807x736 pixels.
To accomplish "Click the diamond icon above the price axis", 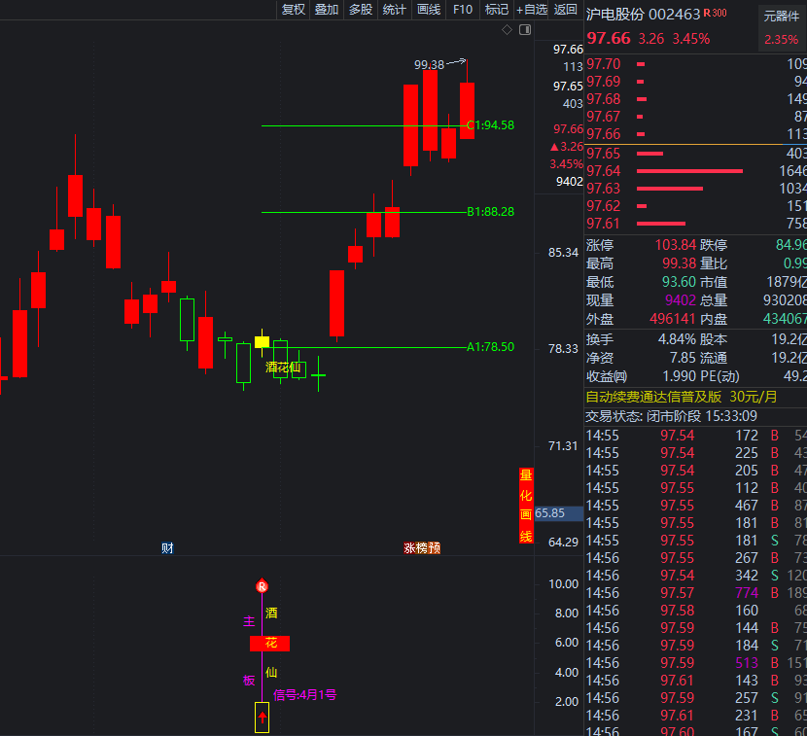I will [507, 30].
